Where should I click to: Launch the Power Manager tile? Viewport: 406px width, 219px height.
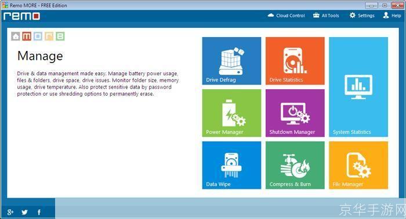tap(231, 113)
